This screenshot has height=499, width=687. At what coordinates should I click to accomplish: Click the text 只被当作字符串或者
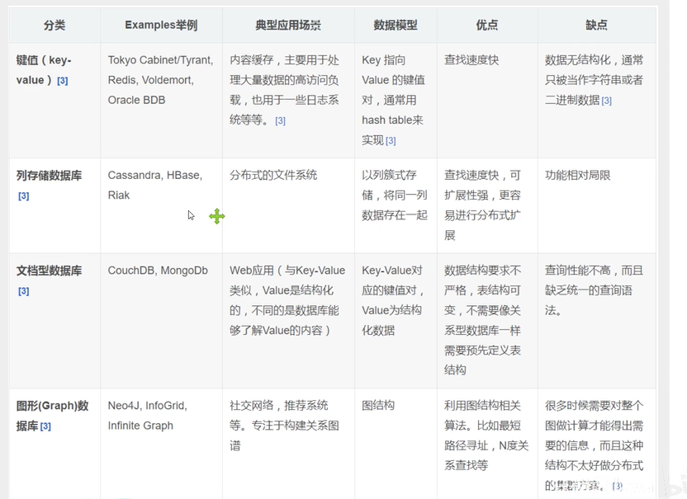595,80
